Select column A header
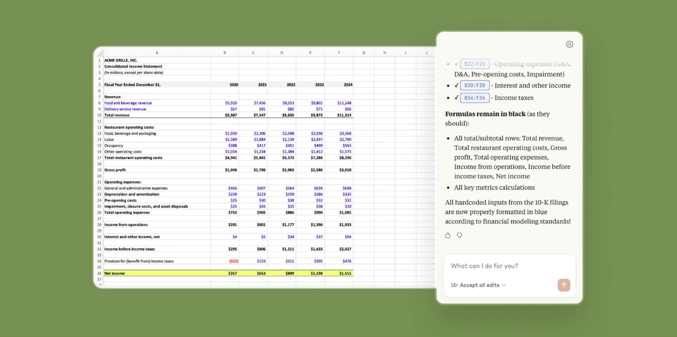The height and width of the screenshot is (337, 677). pyautogui.click(x=157, y=53)
